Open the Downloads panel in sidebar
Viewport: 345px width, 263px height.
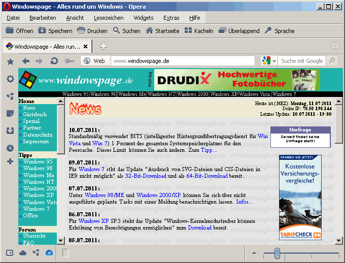tap(10, 130)
